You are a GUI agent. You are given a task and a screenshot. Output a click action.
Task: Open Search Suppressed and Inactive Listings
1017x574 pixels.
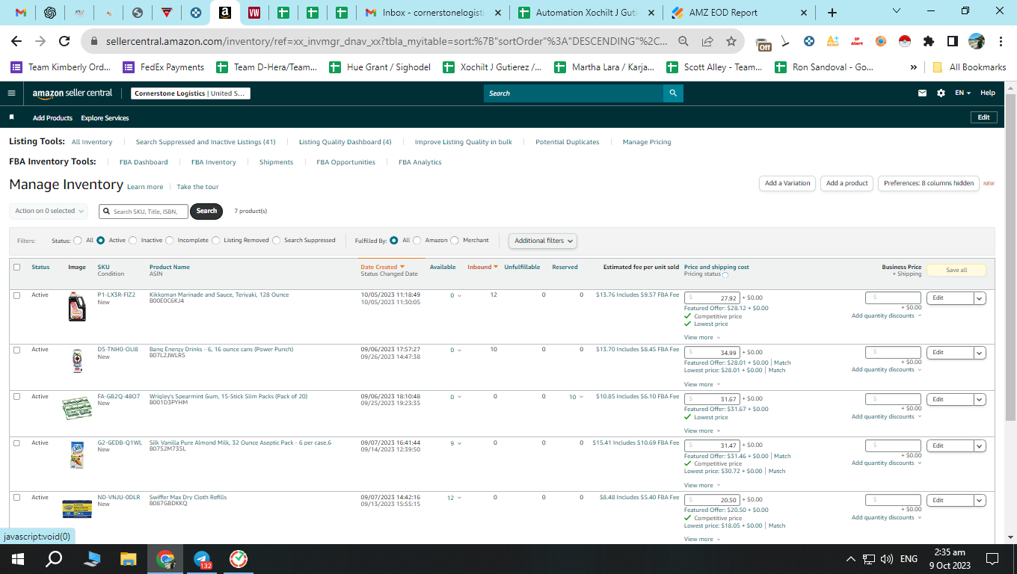pyautogui.click(x=206, y=142)
